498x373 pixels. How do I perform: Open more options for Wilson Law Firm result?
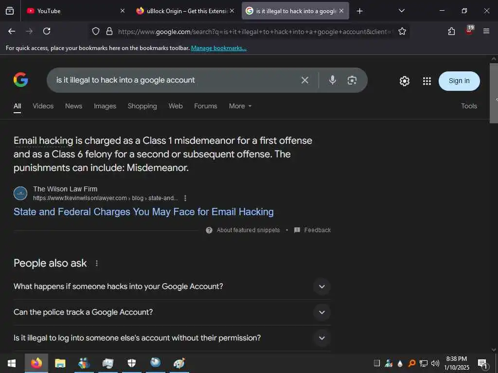pos(185,198)
